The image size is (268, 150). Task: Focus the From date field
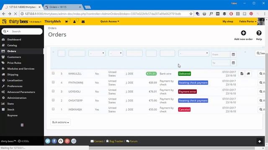point(221,55)
